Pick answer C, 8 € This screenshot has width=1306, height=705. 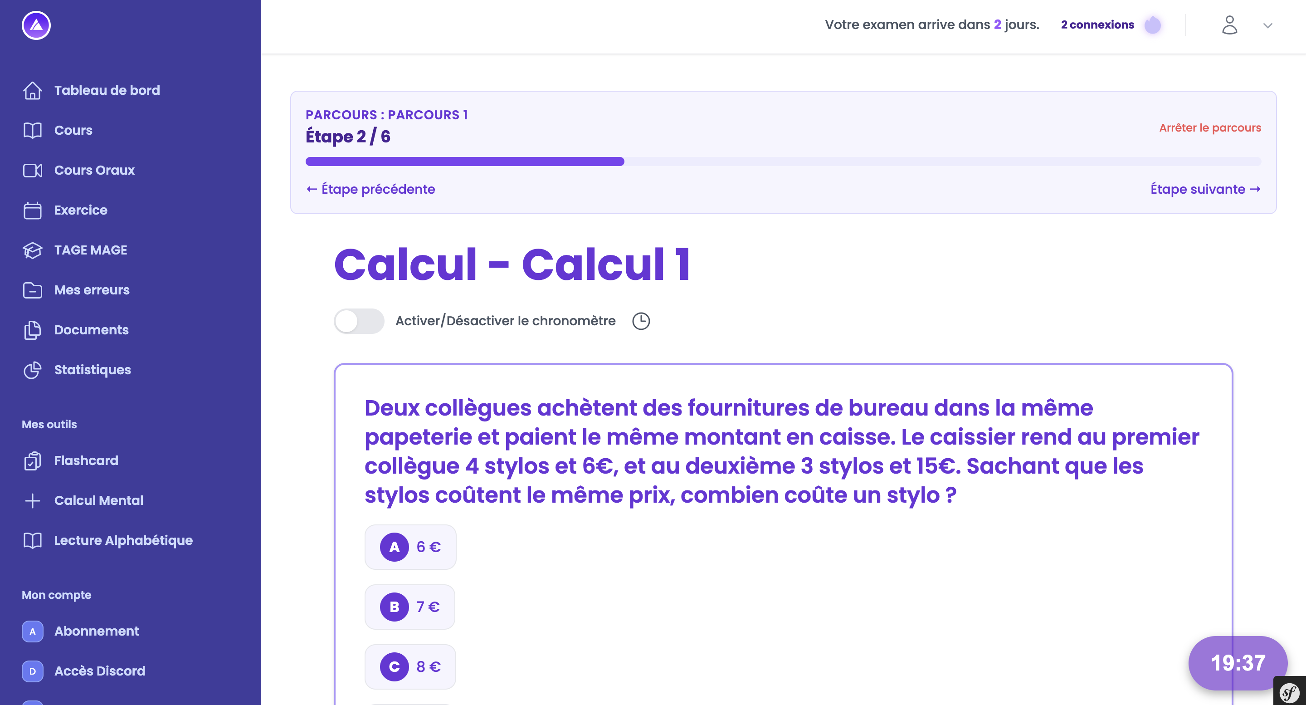coord(410,666)
